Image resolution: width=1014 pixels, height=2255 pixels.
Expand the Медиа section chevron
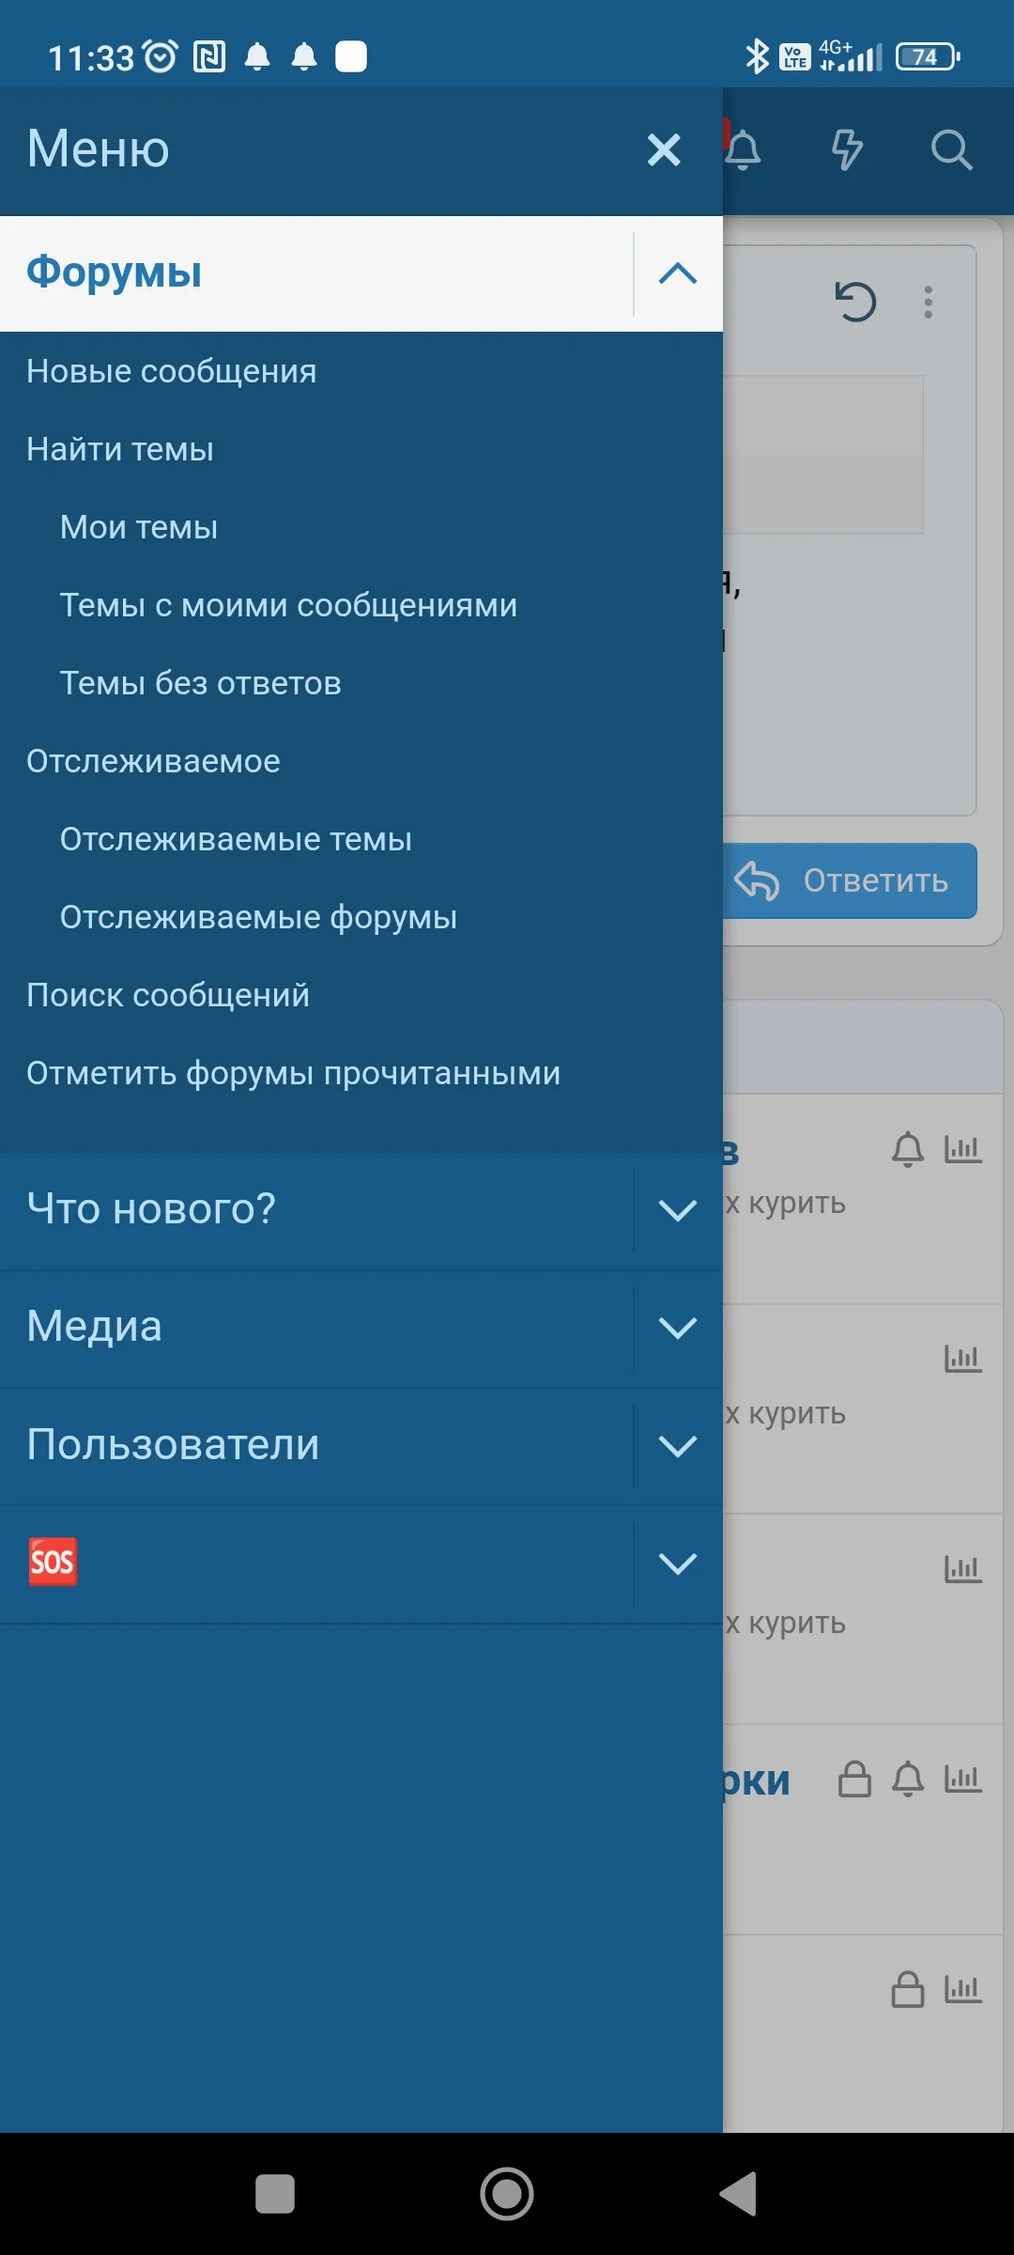click(678, 1328)
